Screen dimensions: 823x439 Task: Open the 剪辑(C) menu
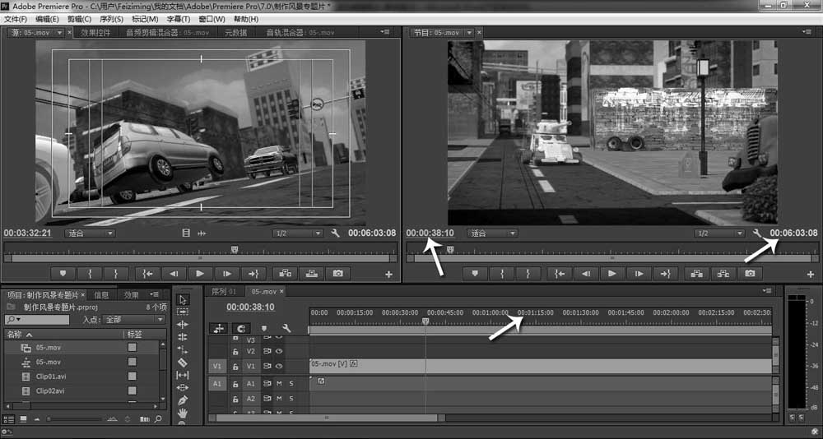click(x=79, y=19)
